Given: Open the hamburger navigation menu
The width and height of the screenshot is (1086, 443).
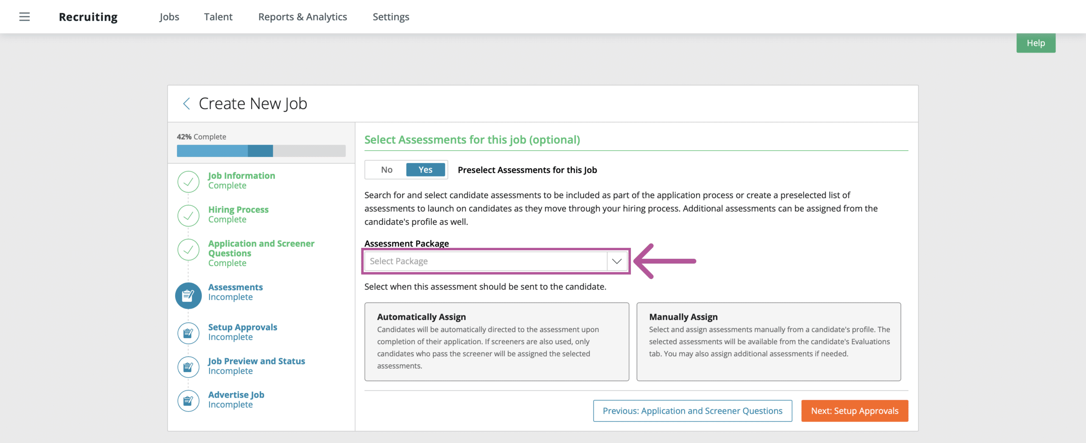Looking at the screenshot, I should tap(25, 17).
